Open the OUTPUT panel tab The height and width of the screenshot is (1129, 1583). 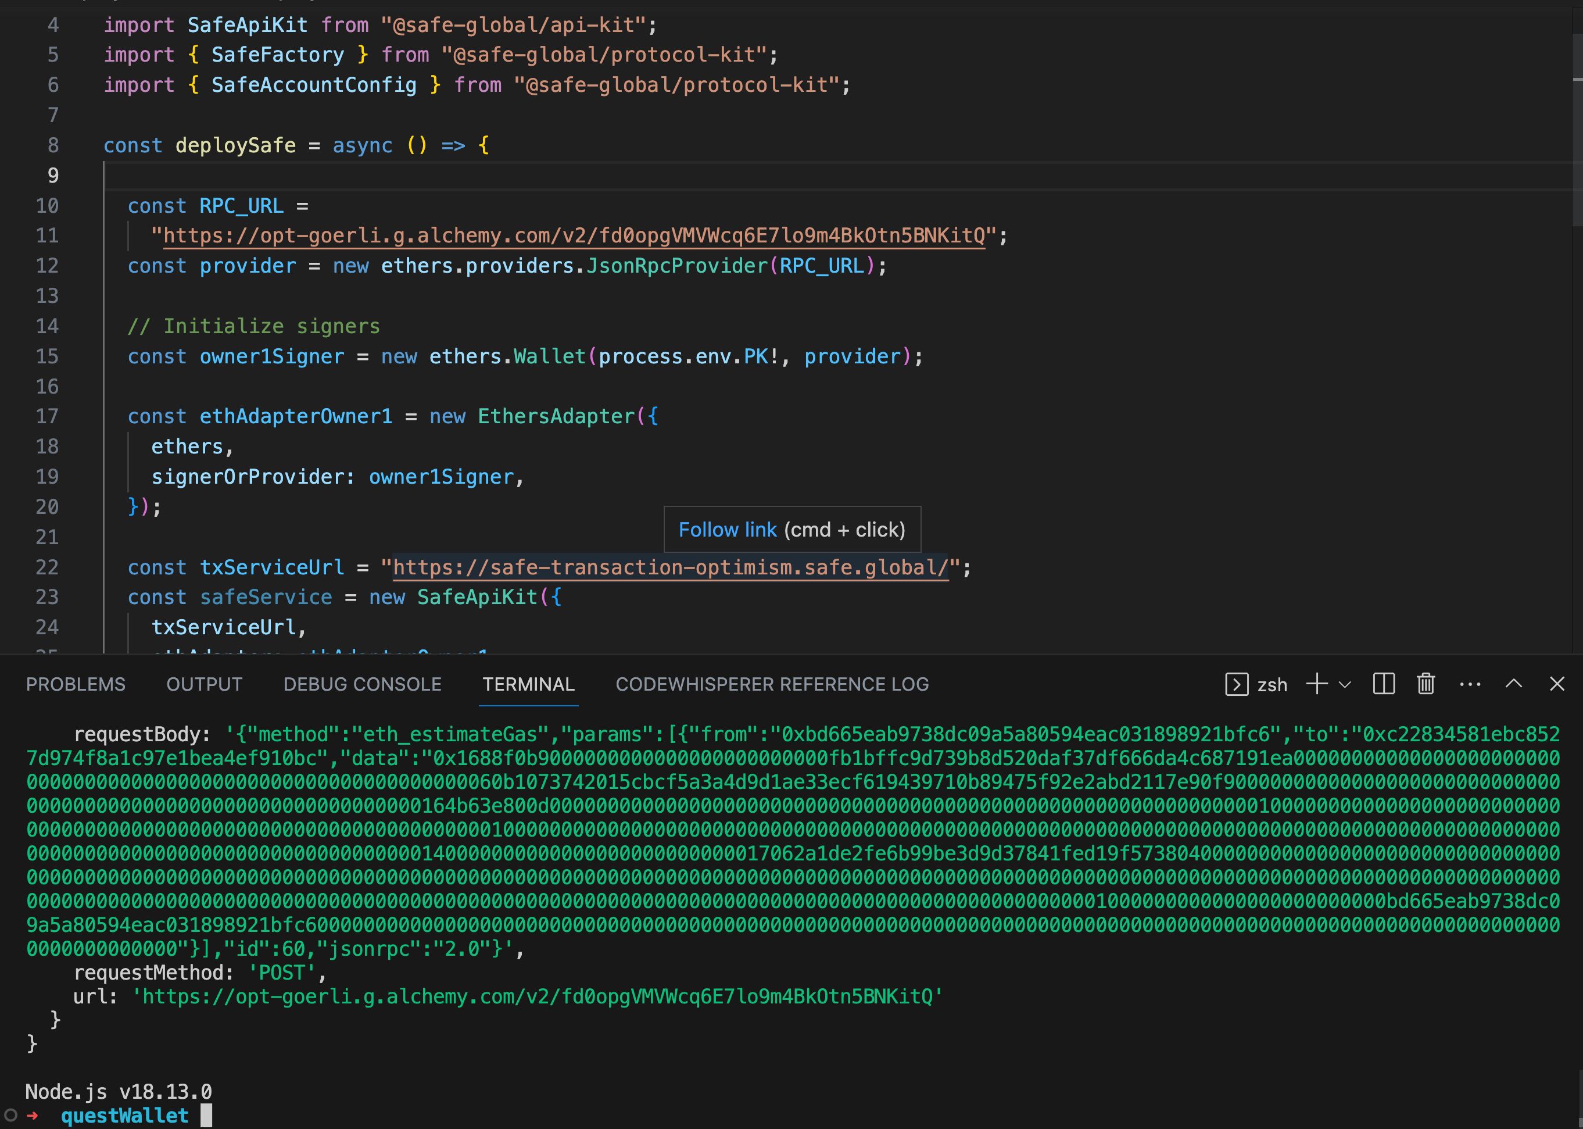click(205, 684)
